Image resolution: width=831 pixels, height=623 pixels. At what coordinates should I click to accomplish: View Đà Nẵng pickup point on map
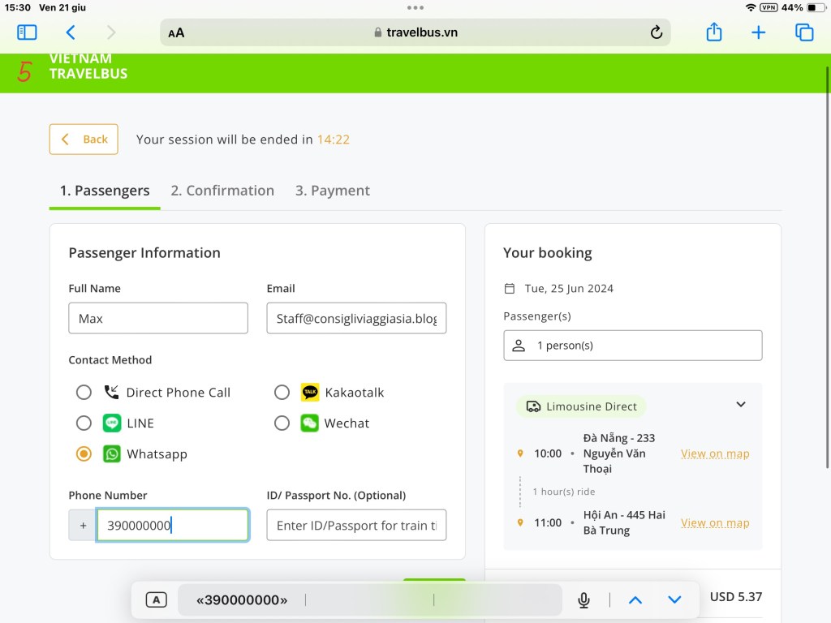tap(715, 453)
